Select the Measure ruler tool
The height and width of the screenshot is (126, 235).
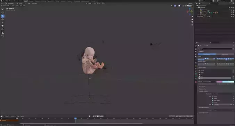point(2,33)
